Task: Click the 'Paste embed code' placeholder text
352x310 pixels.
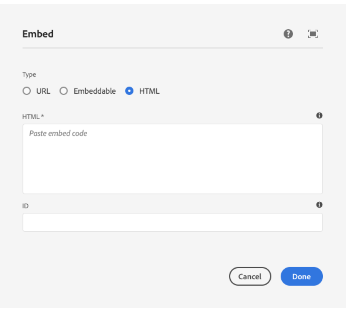Action: [x=58, y=133]
